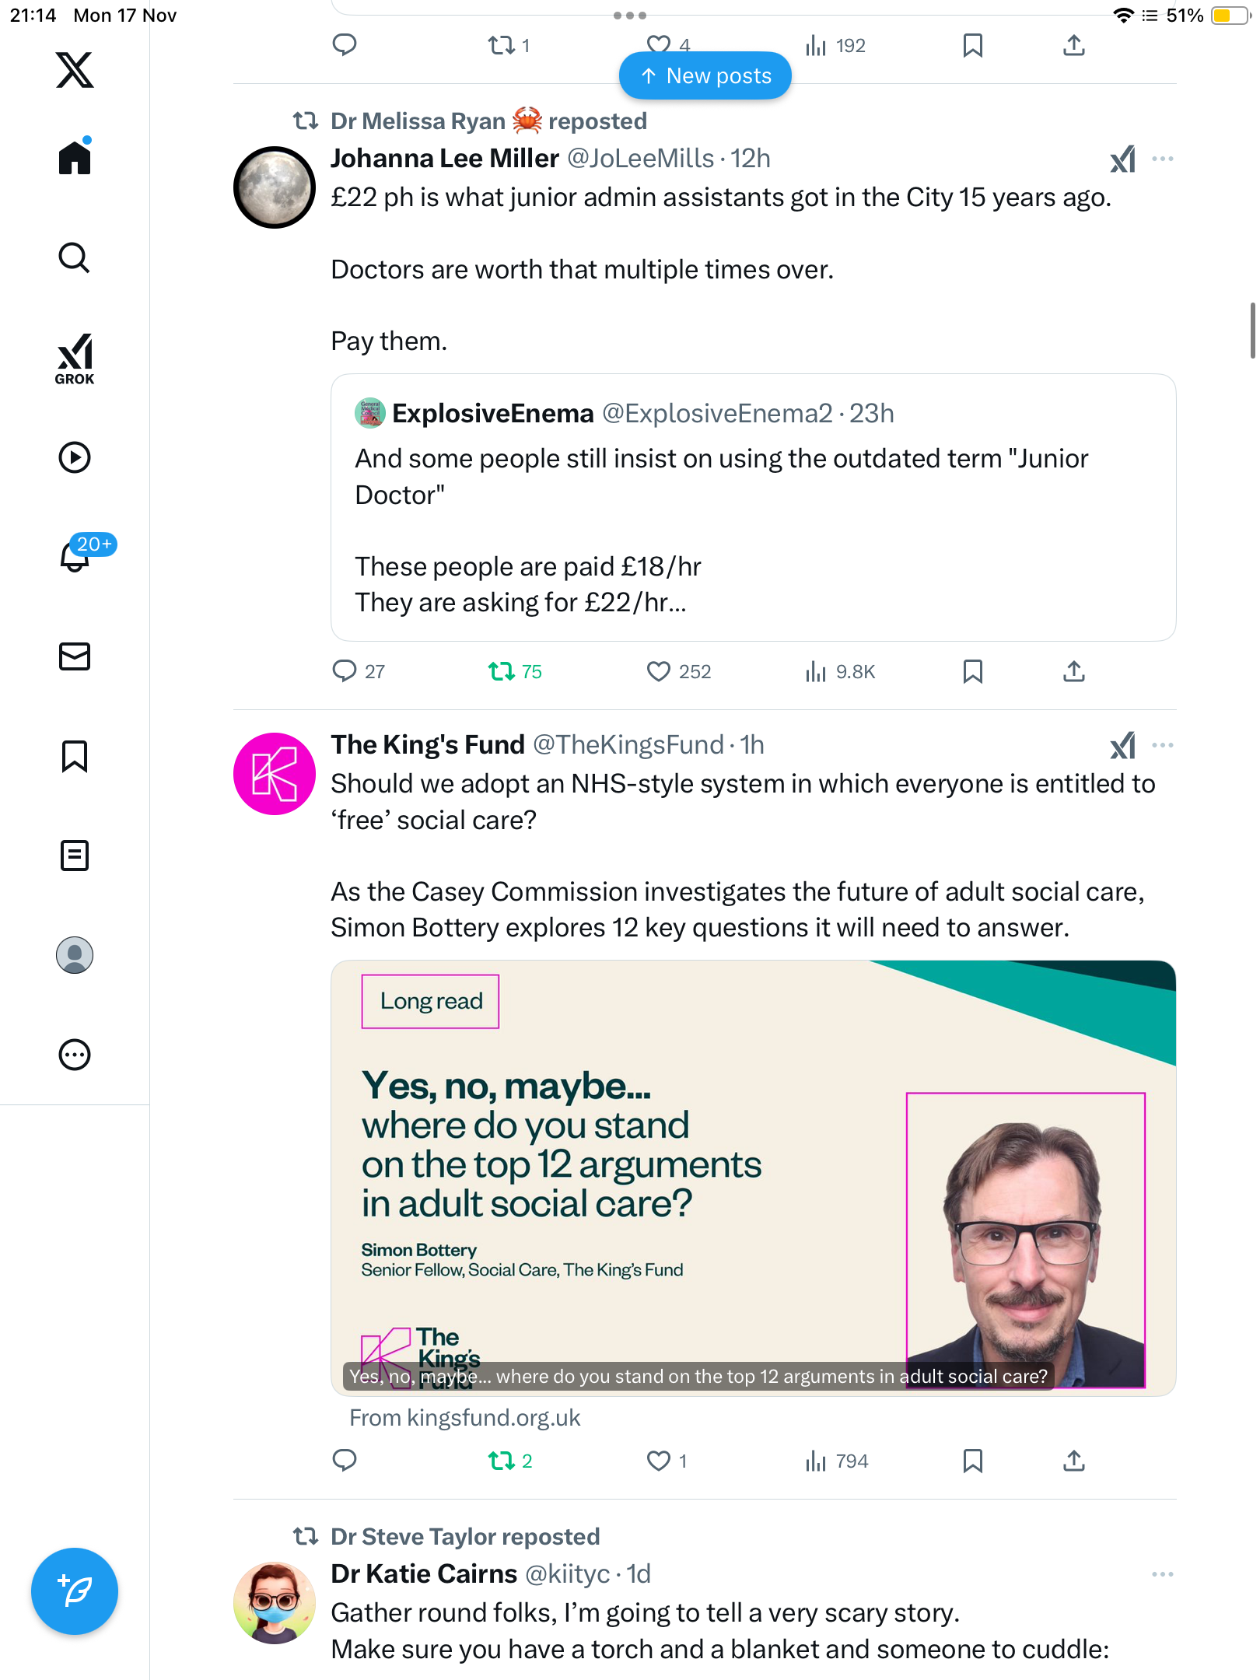Tap the compose new post button
Viewport: 1260px width, 1680px height.
(x=75, y=1591)
